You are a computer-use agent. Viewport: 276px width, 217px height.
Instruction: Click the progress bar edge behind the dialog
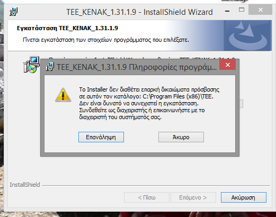click(x=241, y=104)
